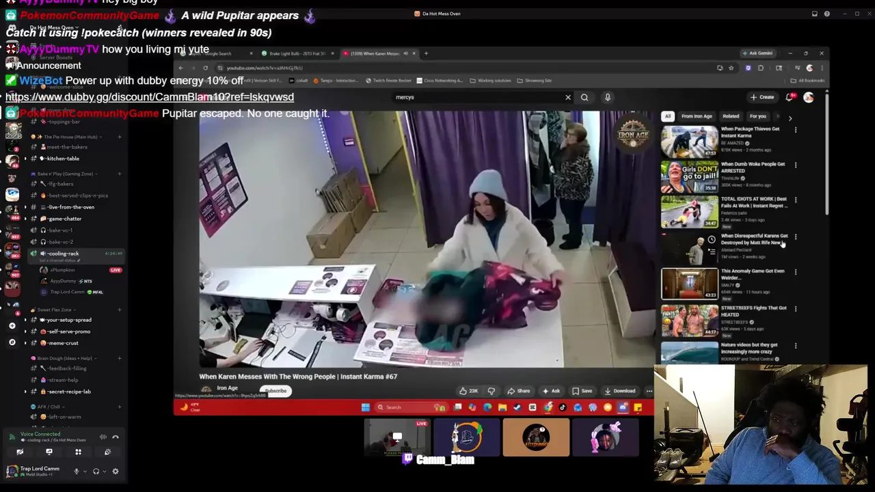
Task: Create channel in Sweet Flex Zone category
Action: 119,310
